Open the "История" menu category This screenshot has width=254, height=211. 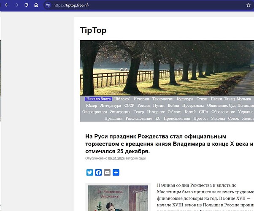[x=141, y=99]
